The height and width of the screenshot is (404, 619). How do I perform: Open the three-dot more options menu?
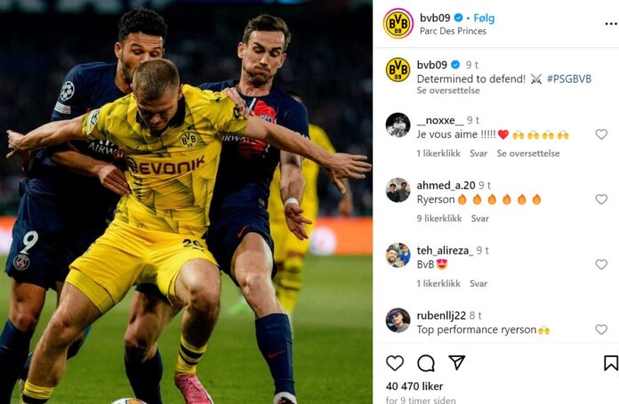(x=610, y=24)
